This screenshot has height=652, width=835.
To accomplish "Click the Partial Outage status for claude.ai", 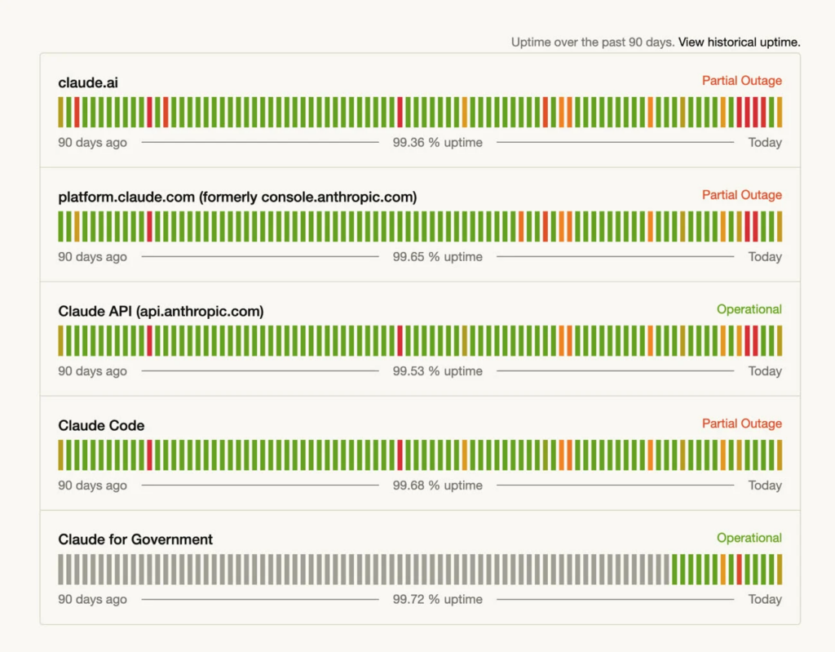I will coord(741,81).
